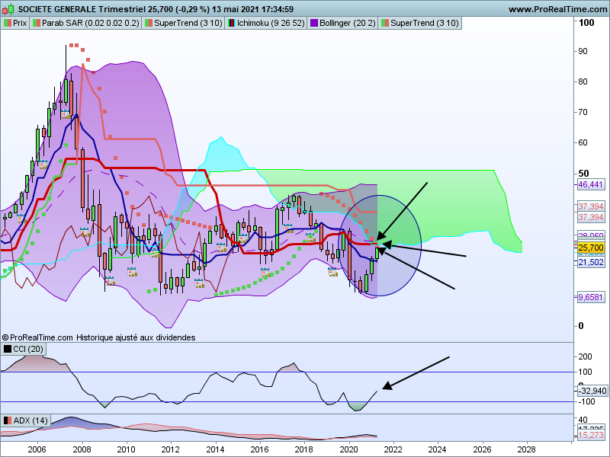The width and height of the screenshot is (610, 457).
Task: Click the www.ProRealTime.com link
Action: [x=559, y=9]
